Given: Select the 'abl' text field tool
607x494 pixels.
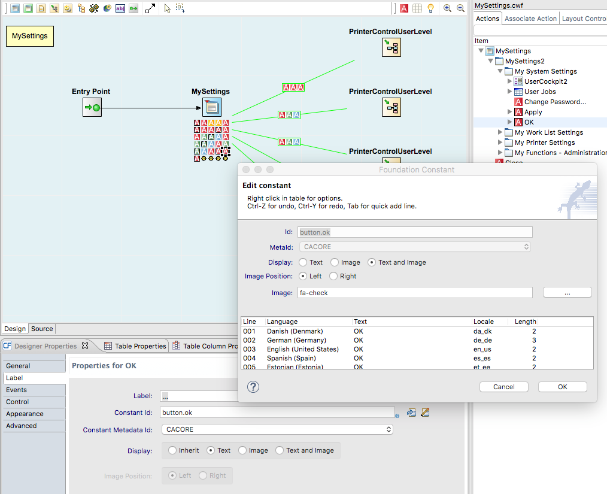Looking at the screenshot, I should point(120,8).
